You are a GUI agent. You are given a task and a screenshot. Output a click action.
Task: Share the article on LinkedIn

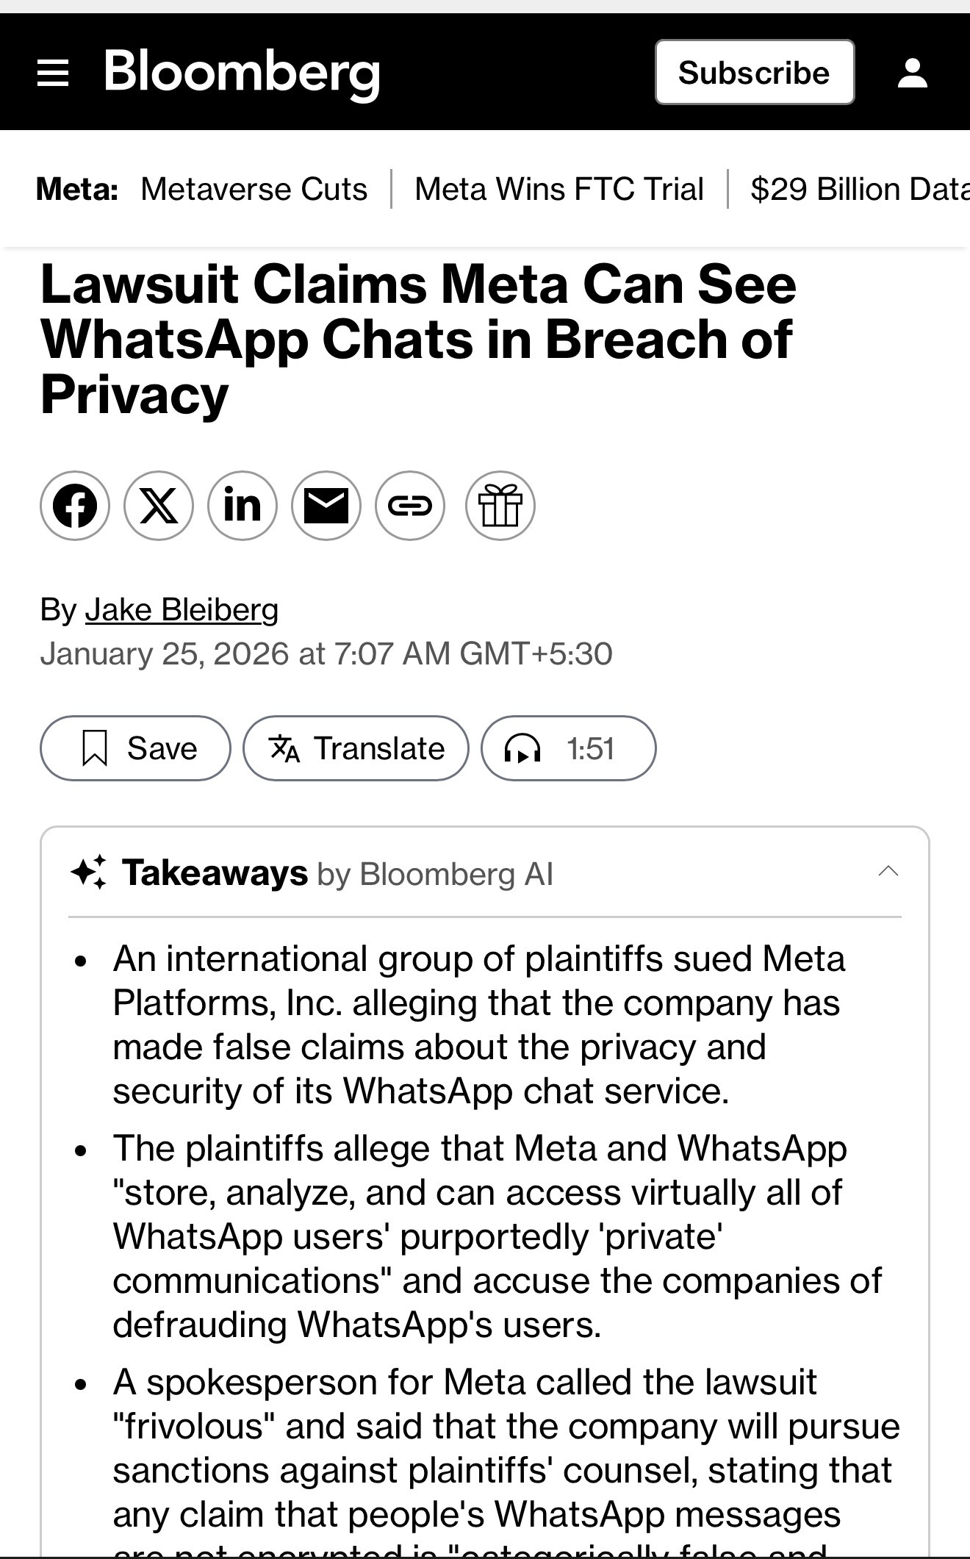click(x=242, y=506)
